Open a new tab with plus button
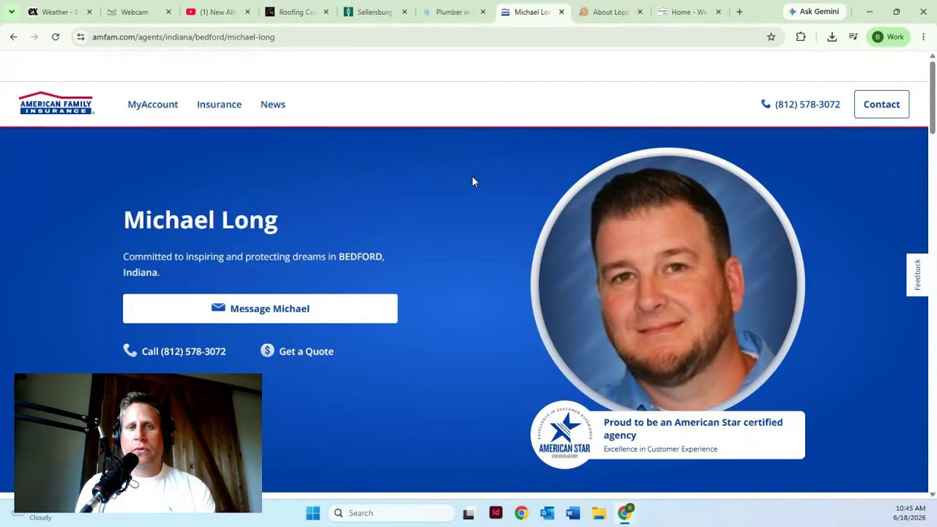Screen dimensions: 937x527 pos(739,12)
